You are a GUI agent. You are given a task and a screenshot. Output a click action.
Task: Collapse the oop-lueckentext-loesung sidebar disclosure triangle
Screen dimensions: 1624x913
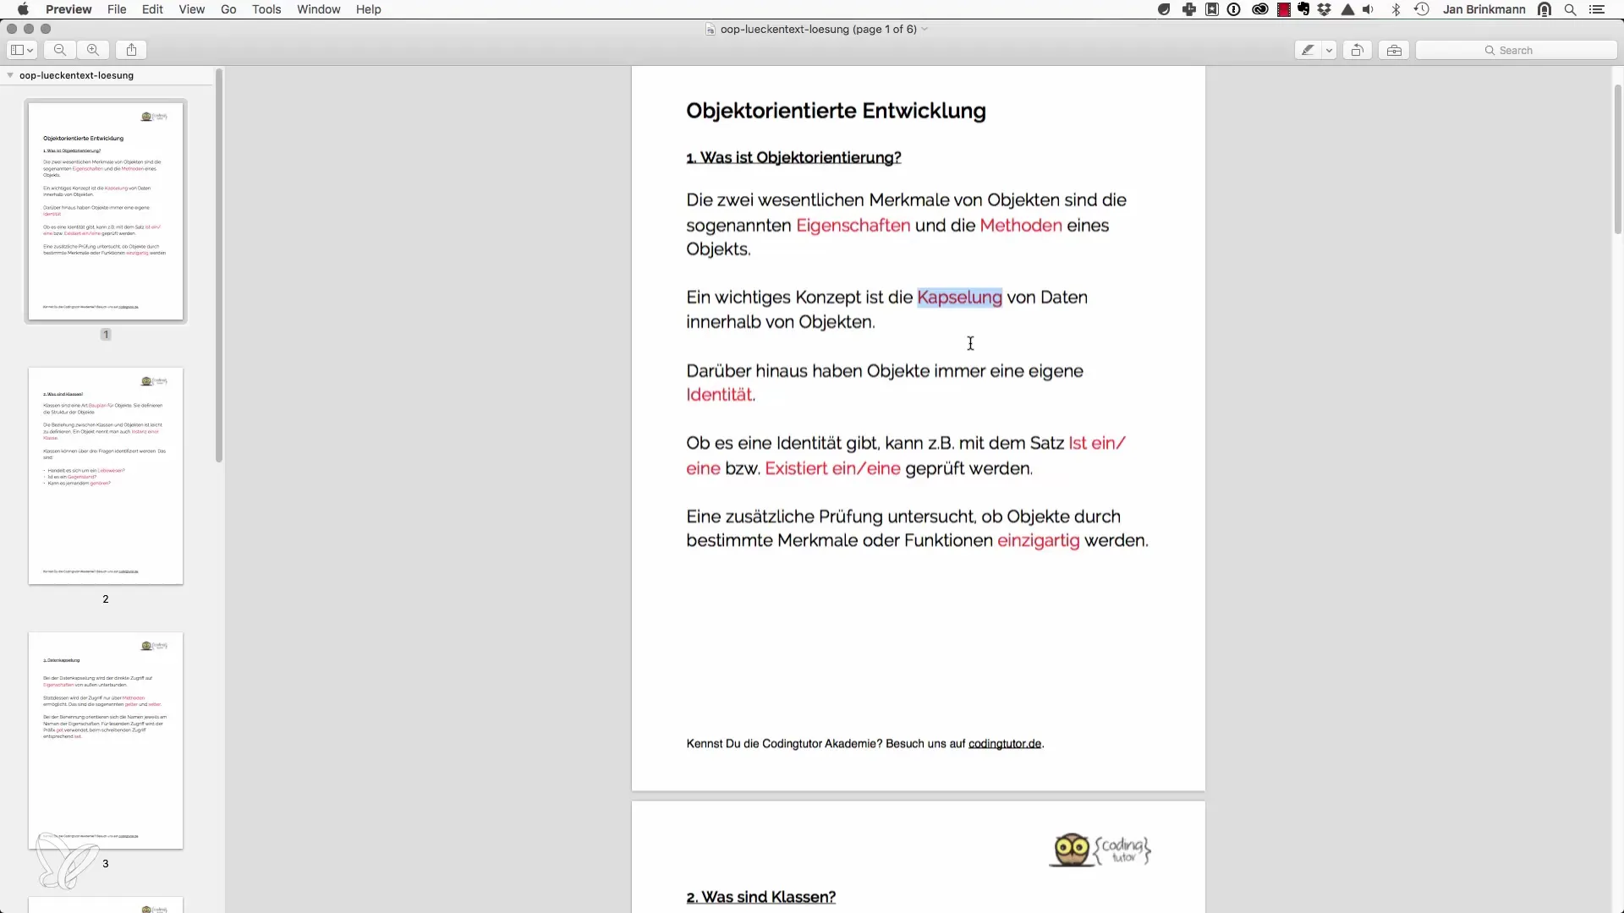point(10,75)
